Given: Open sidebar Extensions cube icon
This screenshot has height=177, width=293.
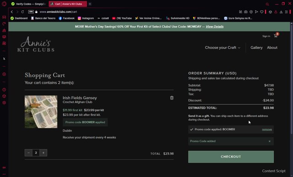Looking at the screenshot, I should coord(4,96).
